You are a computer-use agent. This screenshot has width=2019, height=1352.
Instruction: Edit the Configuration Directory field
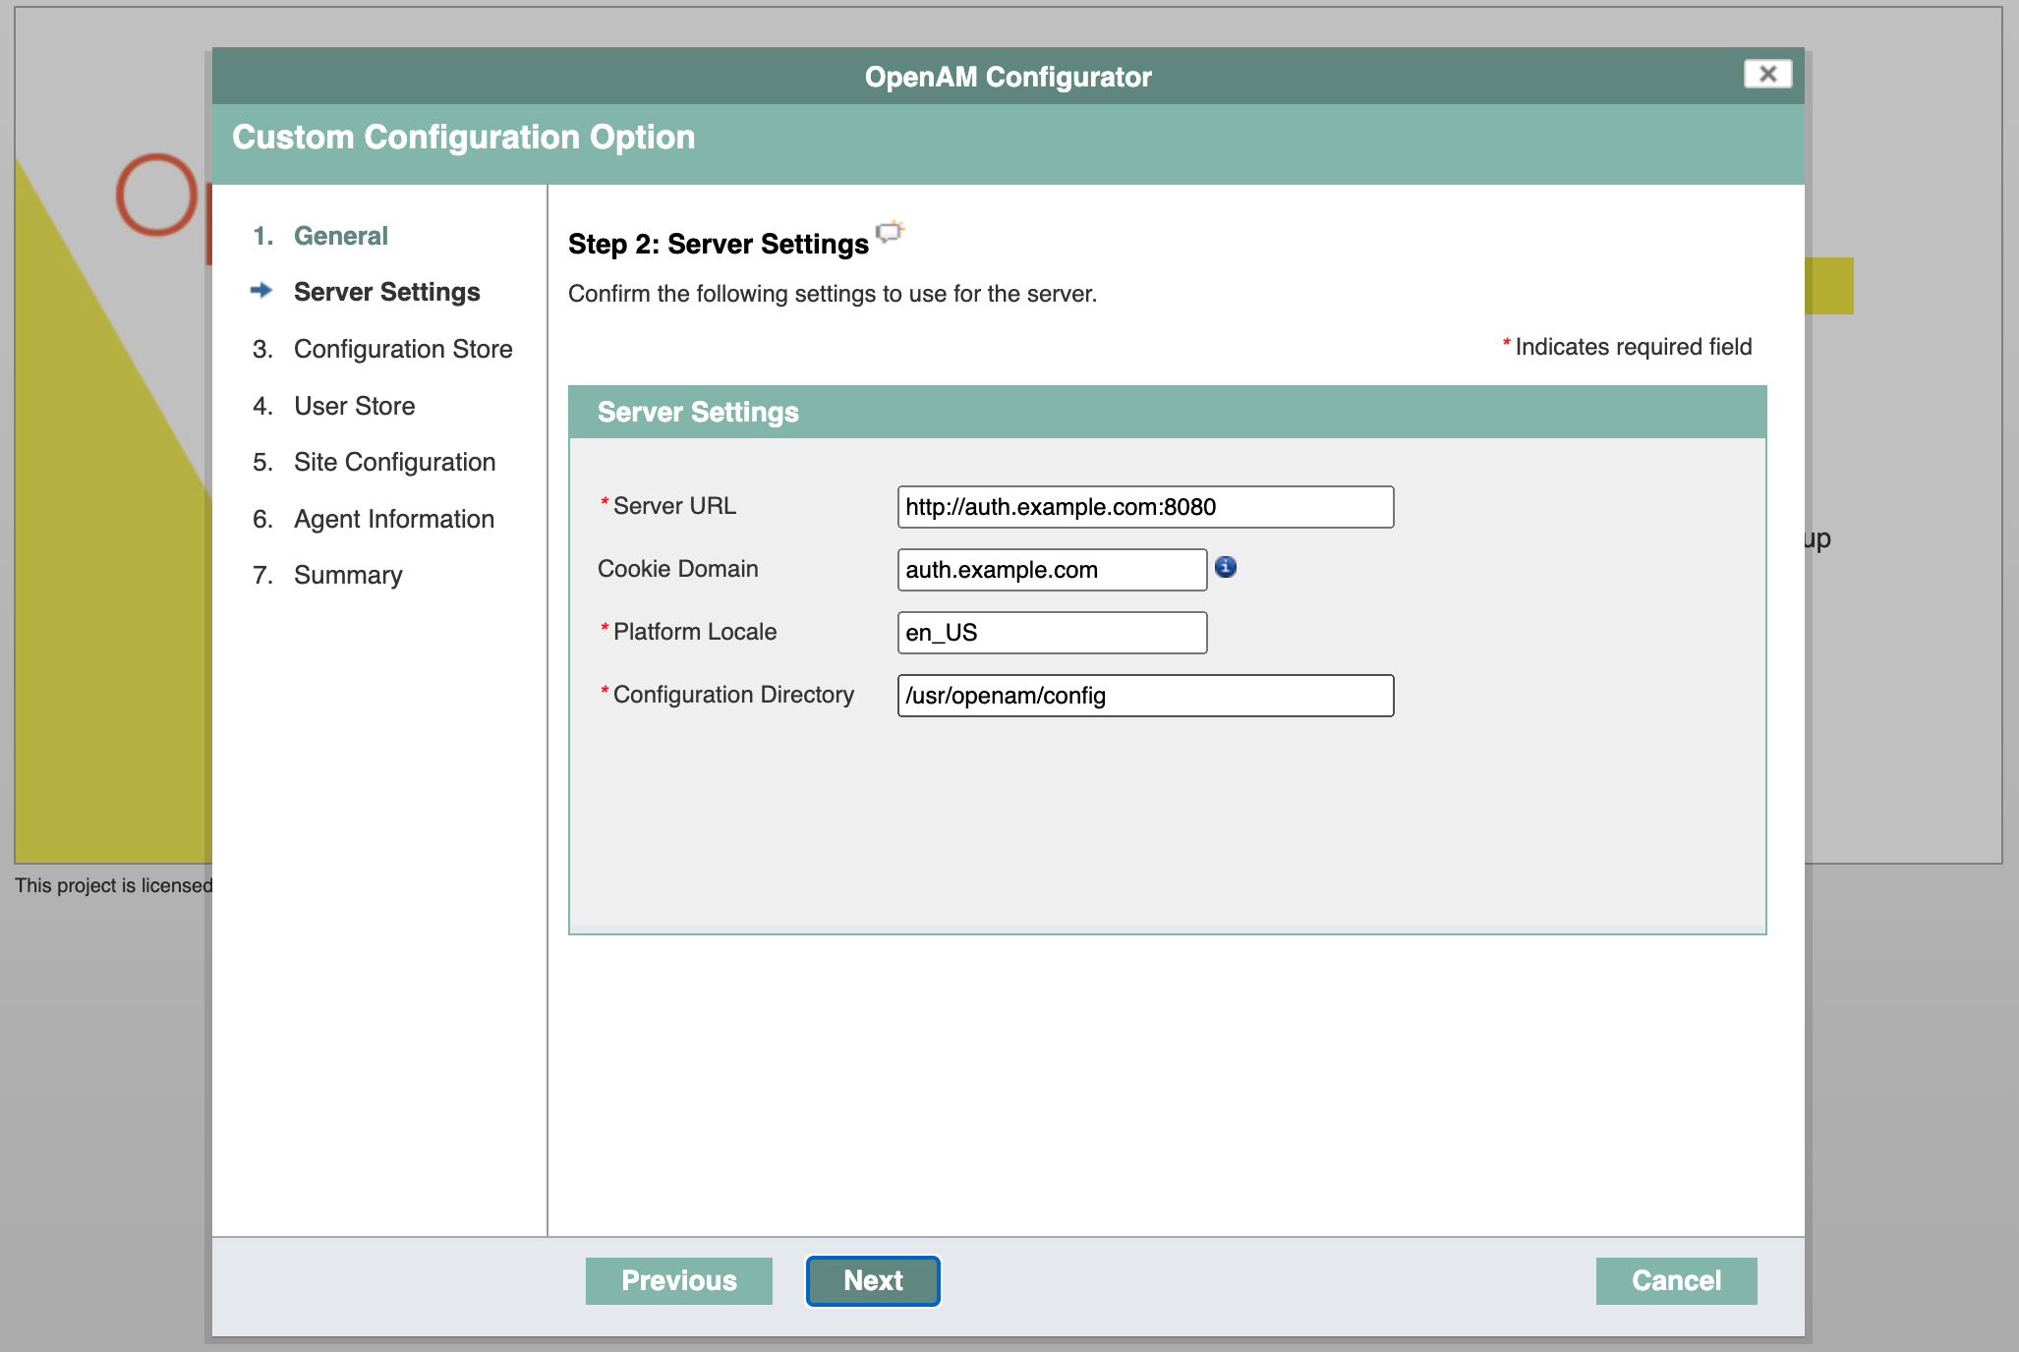(1145, 696)
